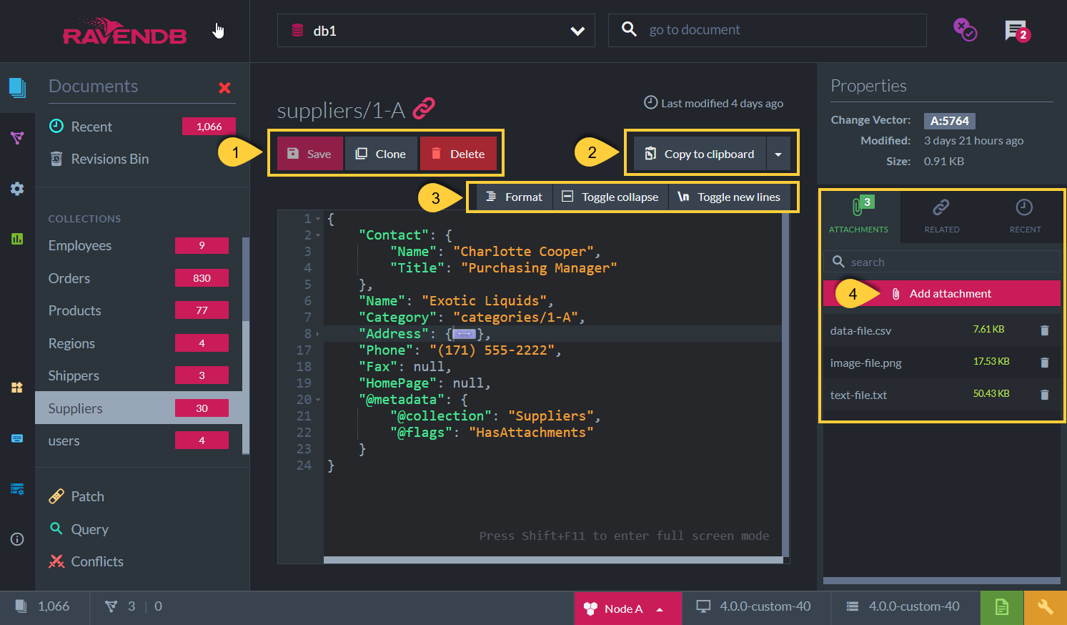Click the attachments search field
Viewport: 1067px width, 625px height.
[x=941, y=262]
